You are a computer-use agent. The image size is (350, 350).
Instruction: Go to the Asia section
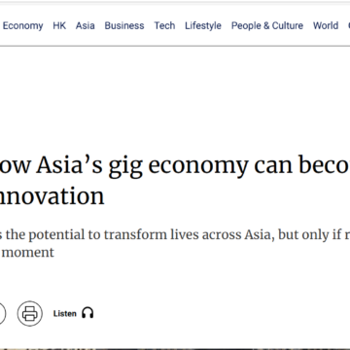tap(86, 25)
